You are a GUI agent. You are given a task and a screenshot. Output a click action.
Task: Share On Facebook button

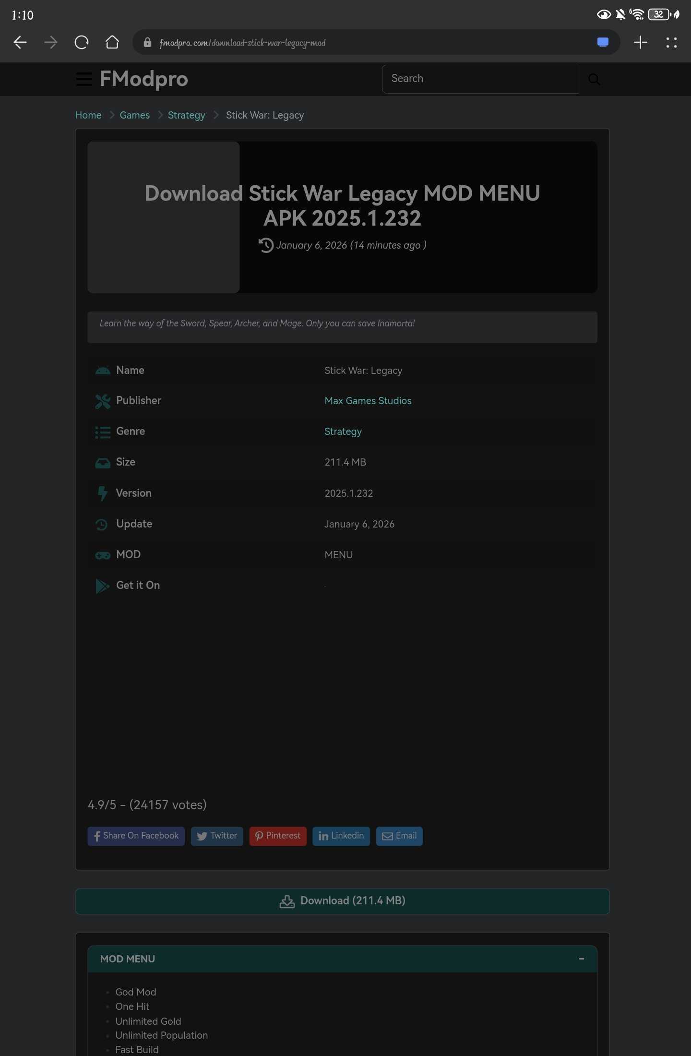[136, 836]
